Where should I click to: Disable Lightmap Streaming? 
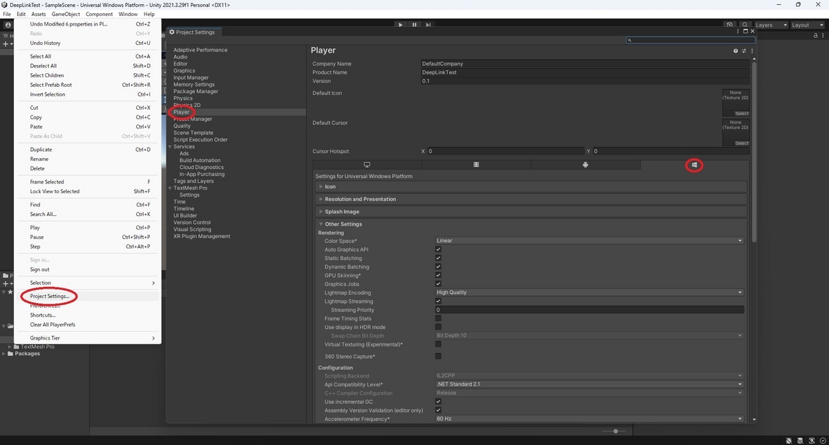(x=438, y=301)
